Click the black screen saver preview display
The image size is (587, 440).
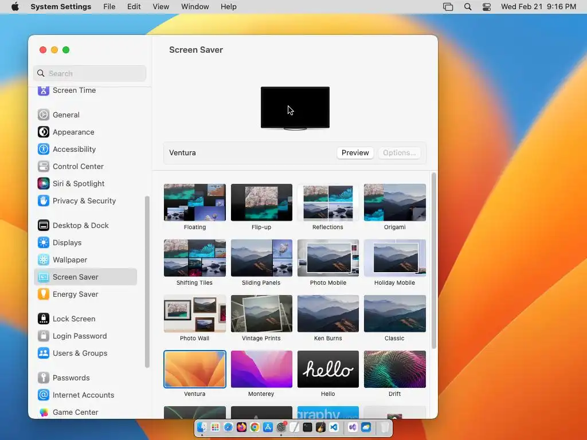click(x=295, y=107)
